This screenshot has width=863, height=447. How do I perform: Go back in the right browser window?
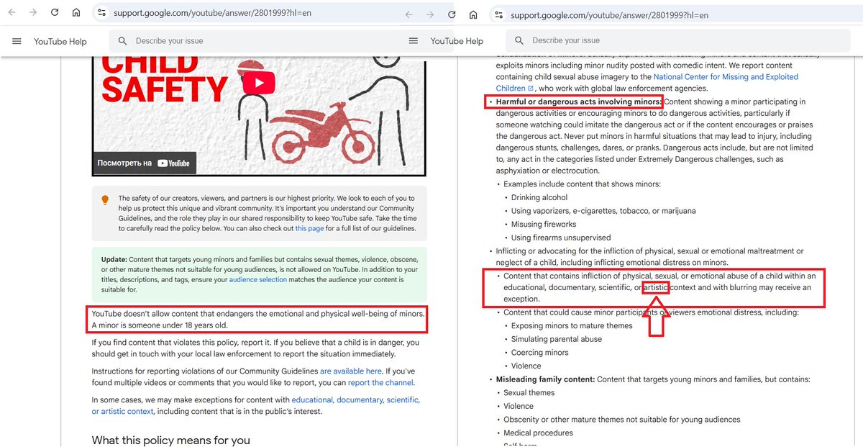point(409,14)
